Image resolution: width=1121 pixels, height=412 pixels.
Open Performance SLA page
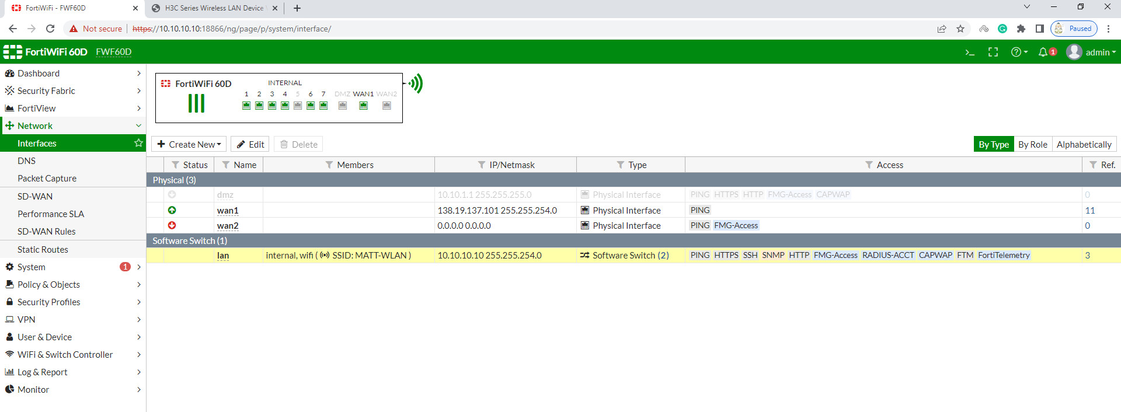click(73, 214)
